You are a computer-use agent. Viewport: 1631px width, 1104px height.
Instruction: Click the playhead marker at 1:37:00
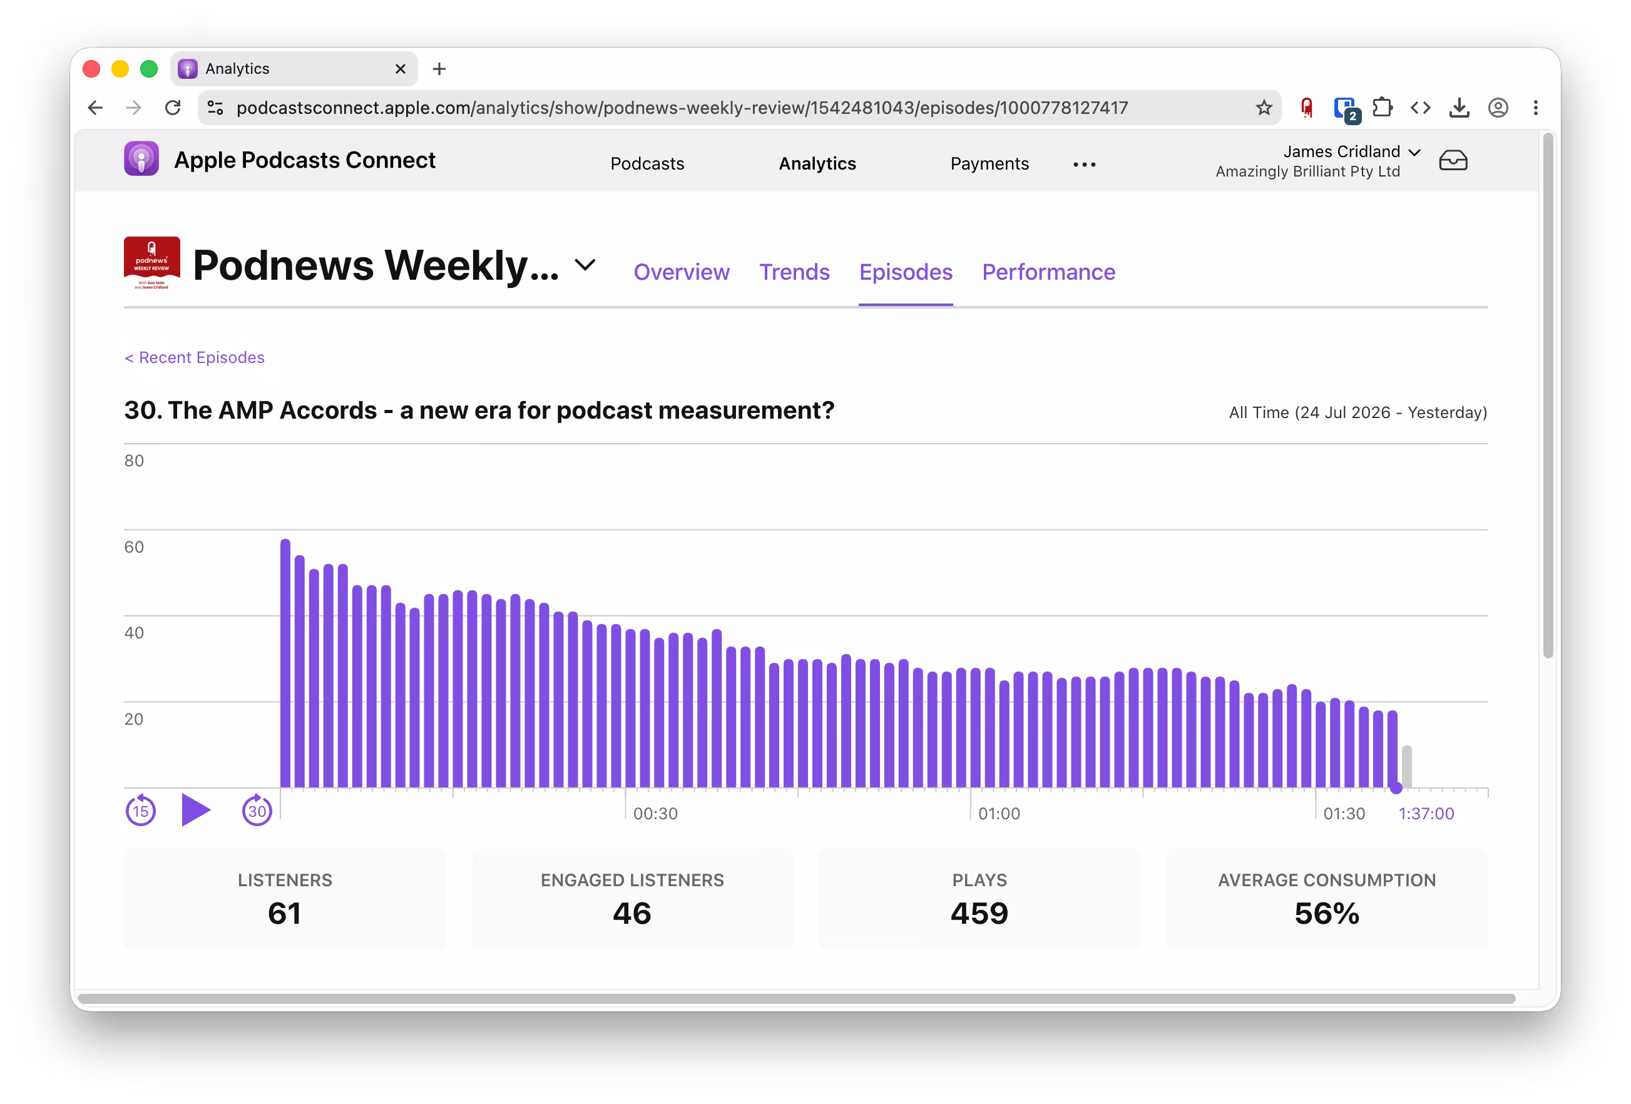1396,789
